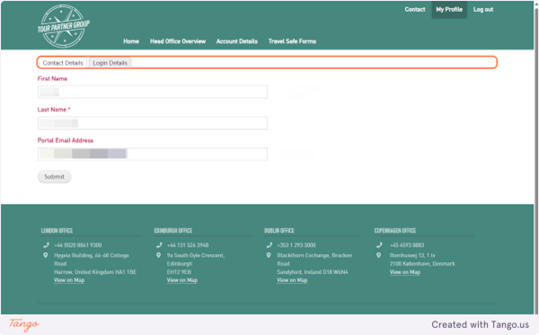Click the Blackthorn Exchange address text
The image size is (539, 335).
click(314, 263)
